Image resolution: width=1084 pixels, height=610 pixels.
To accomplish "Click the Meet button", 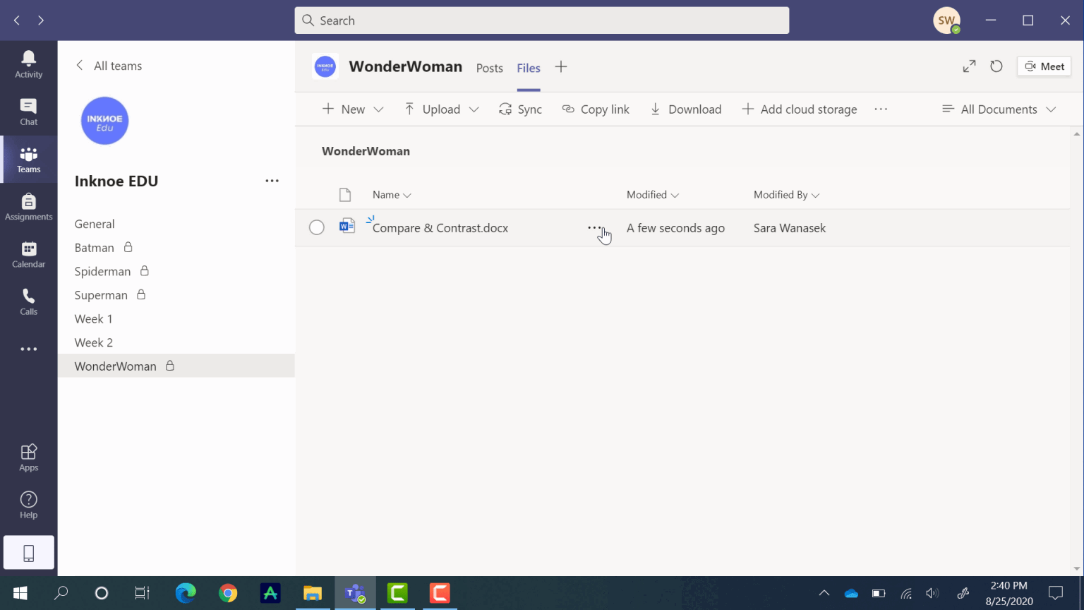I will pyautogui.click(x=1044, y=66).
